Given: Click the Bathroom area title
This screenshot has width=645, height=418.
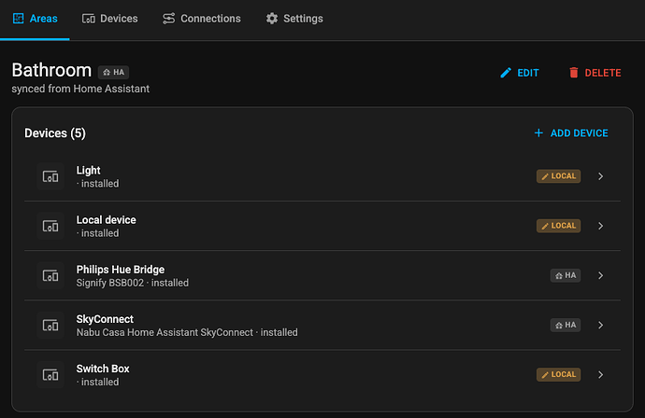Looking at the screenshot, I should point(51,70).
